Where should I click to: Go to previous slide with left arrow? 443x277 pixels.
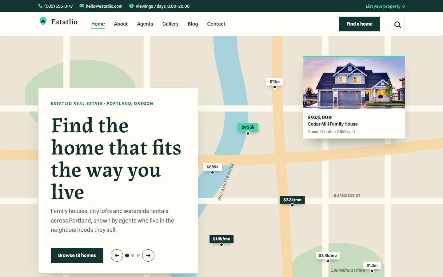[117, 255]
